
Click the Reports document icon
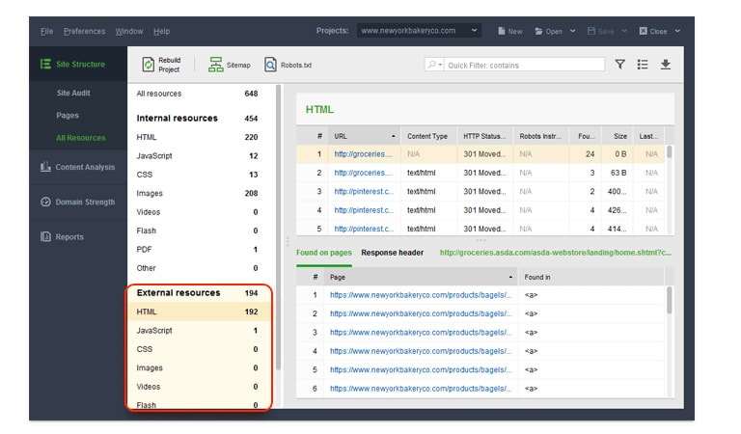(x=45, y=236)
